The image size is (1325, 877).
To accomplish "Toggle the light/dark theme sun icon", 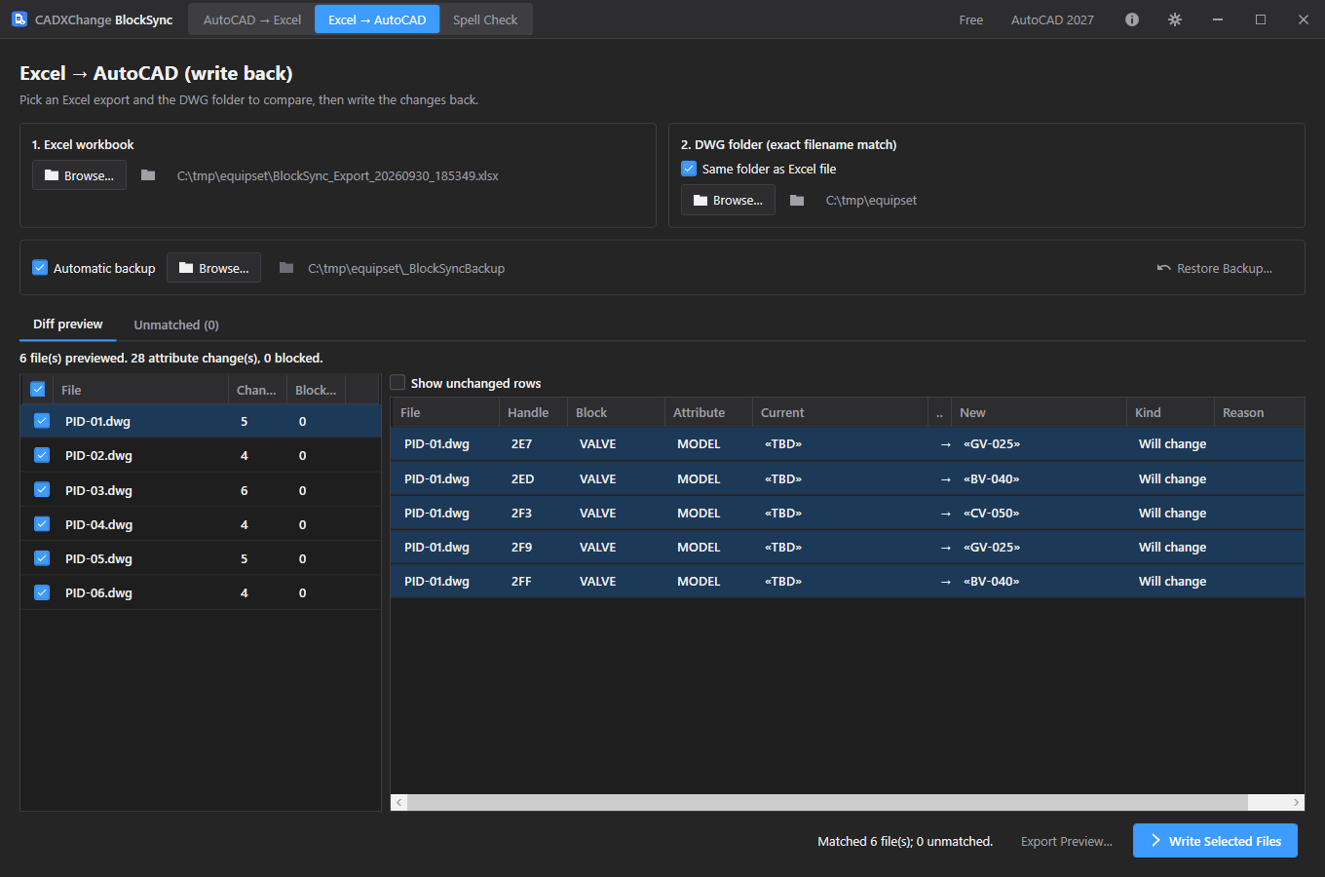I will pyautogui.click(x=1175, y=19).
